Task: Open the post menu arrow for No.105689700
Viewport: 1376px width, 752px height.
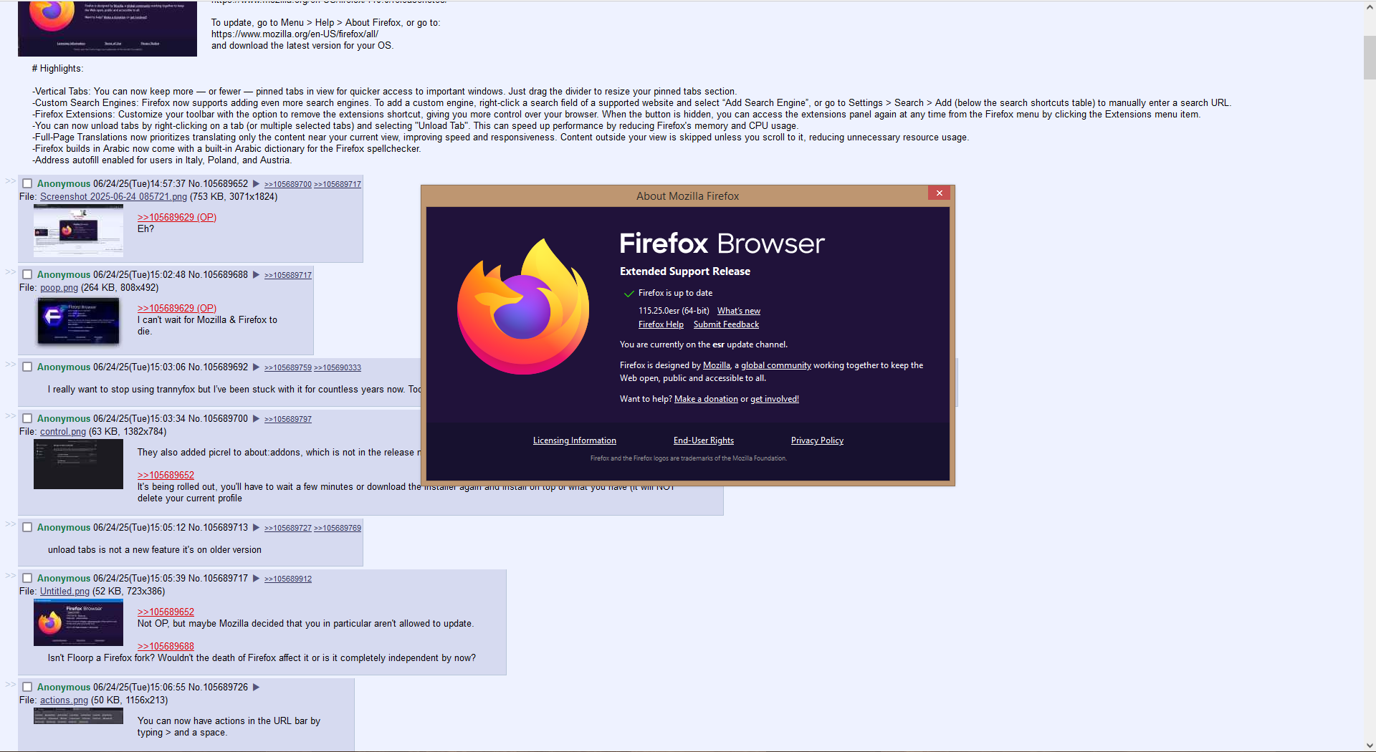Action: 256,419
